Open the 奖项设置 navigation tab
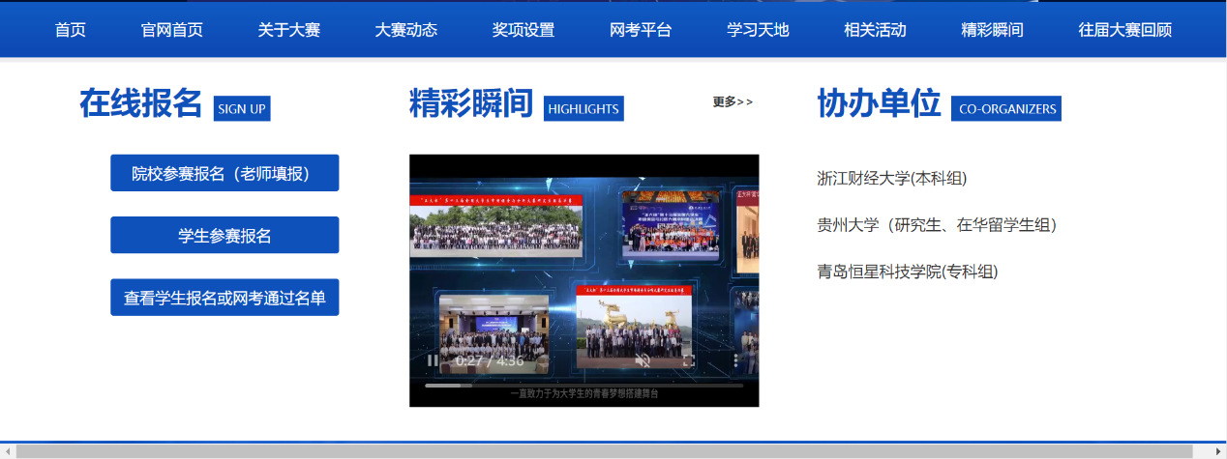The height and width of the screenshot is (459, 1227). (524, 30)
